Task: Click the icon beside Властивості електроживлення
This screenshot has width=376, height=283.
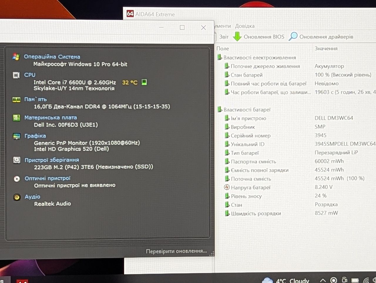Action: (219, 57)
